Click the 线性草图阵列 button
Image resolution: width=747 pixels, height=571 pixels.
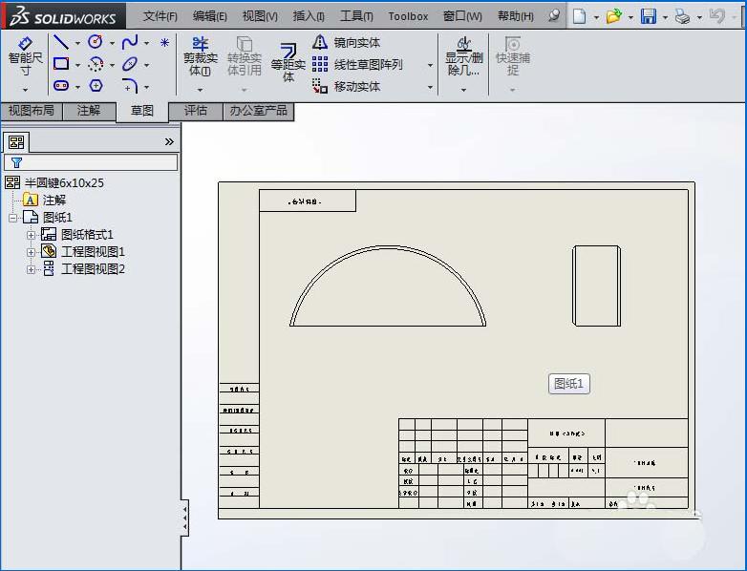click(367, 65)
